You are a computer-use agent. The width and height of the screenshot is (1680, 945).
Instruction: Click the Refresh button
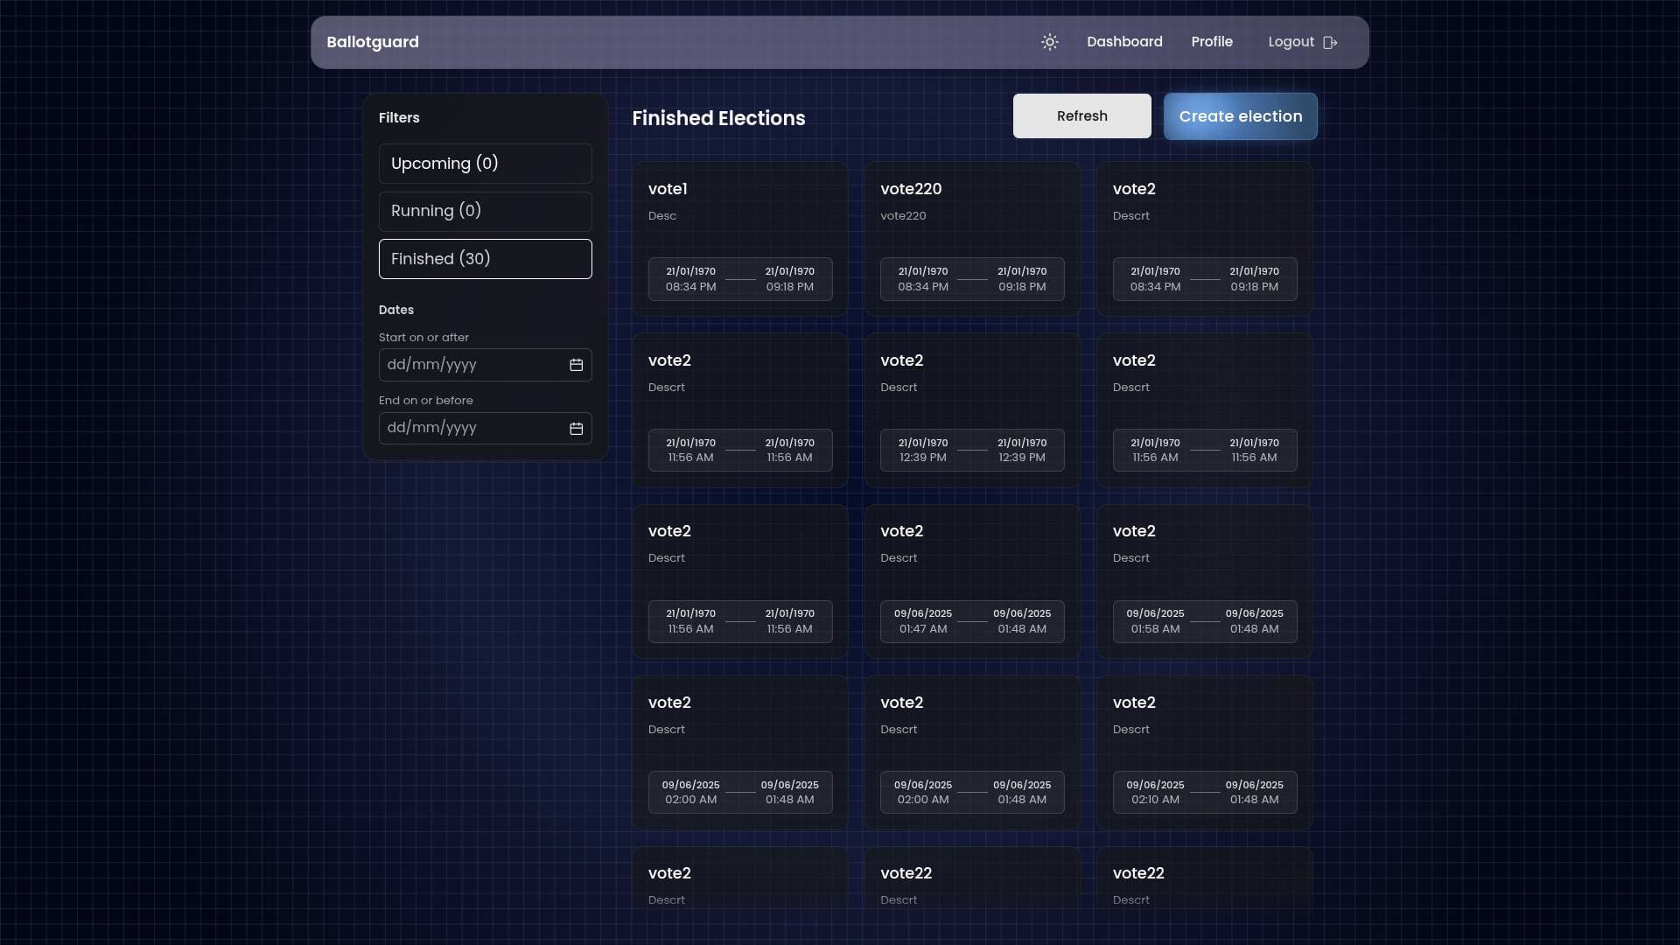click(x=1081, y=115)
